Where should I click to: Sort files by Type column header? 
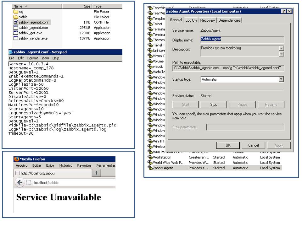pos(107,6)
